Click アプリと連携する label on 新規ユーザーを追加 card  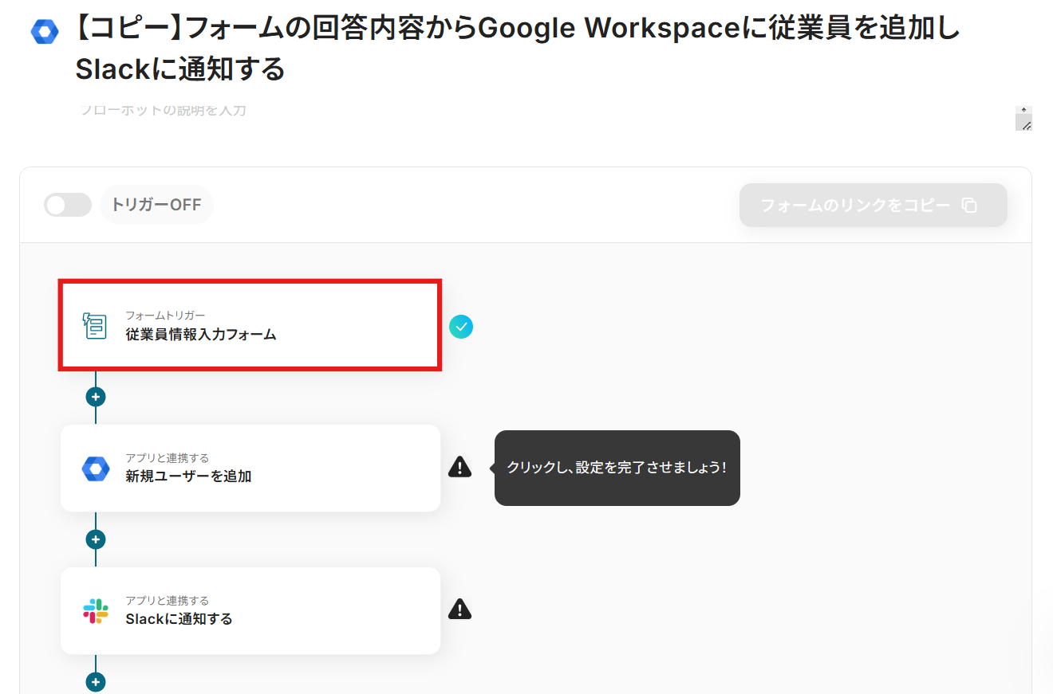168,458
